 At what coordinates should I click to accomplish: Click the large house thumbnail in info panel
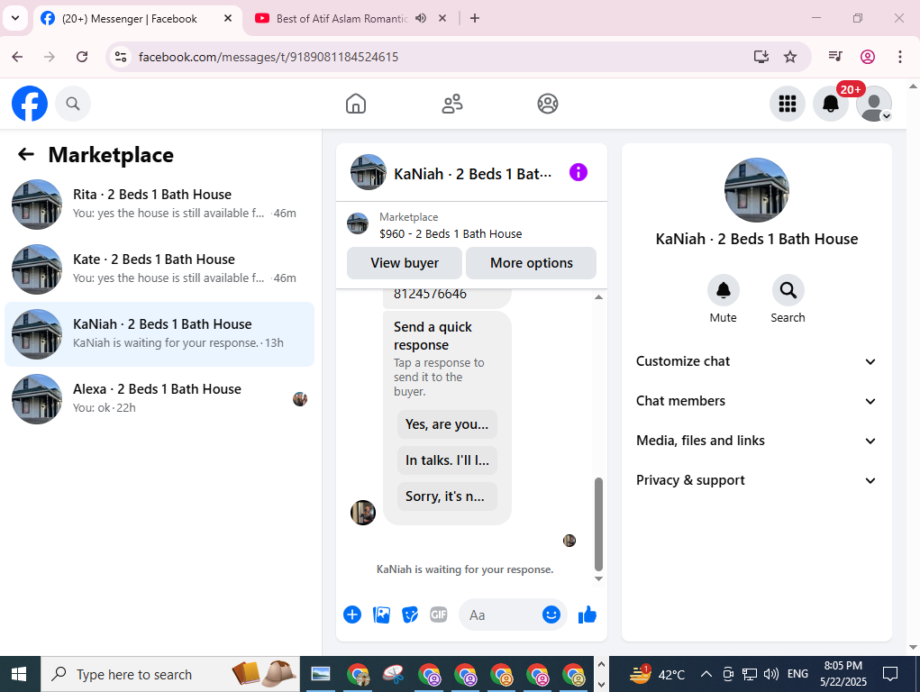(x=756, y=189)
